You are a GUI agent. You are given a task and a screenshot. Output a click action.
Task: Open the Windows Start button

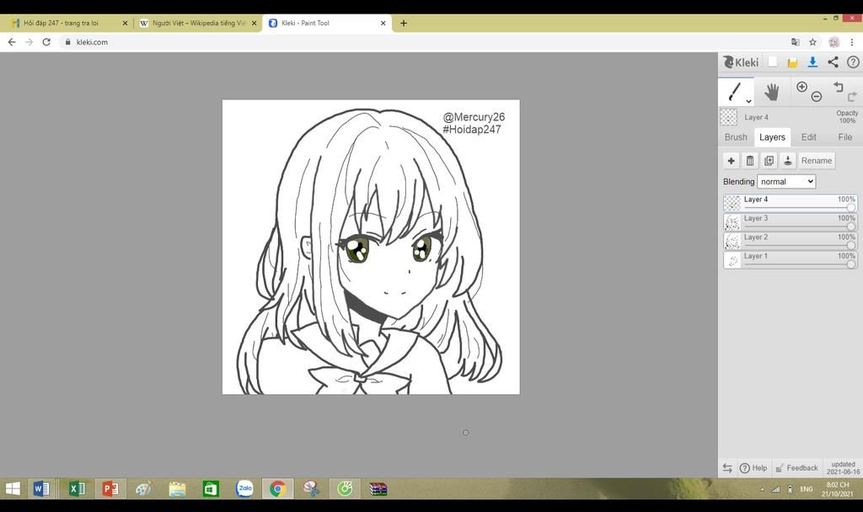point(13,488)
